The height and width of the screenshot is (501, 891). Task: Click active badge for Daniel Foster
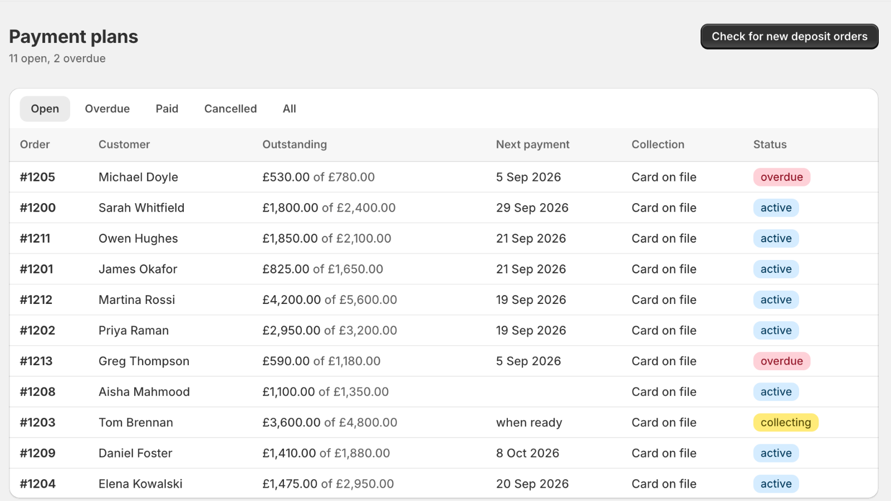(x=776, y=453)
